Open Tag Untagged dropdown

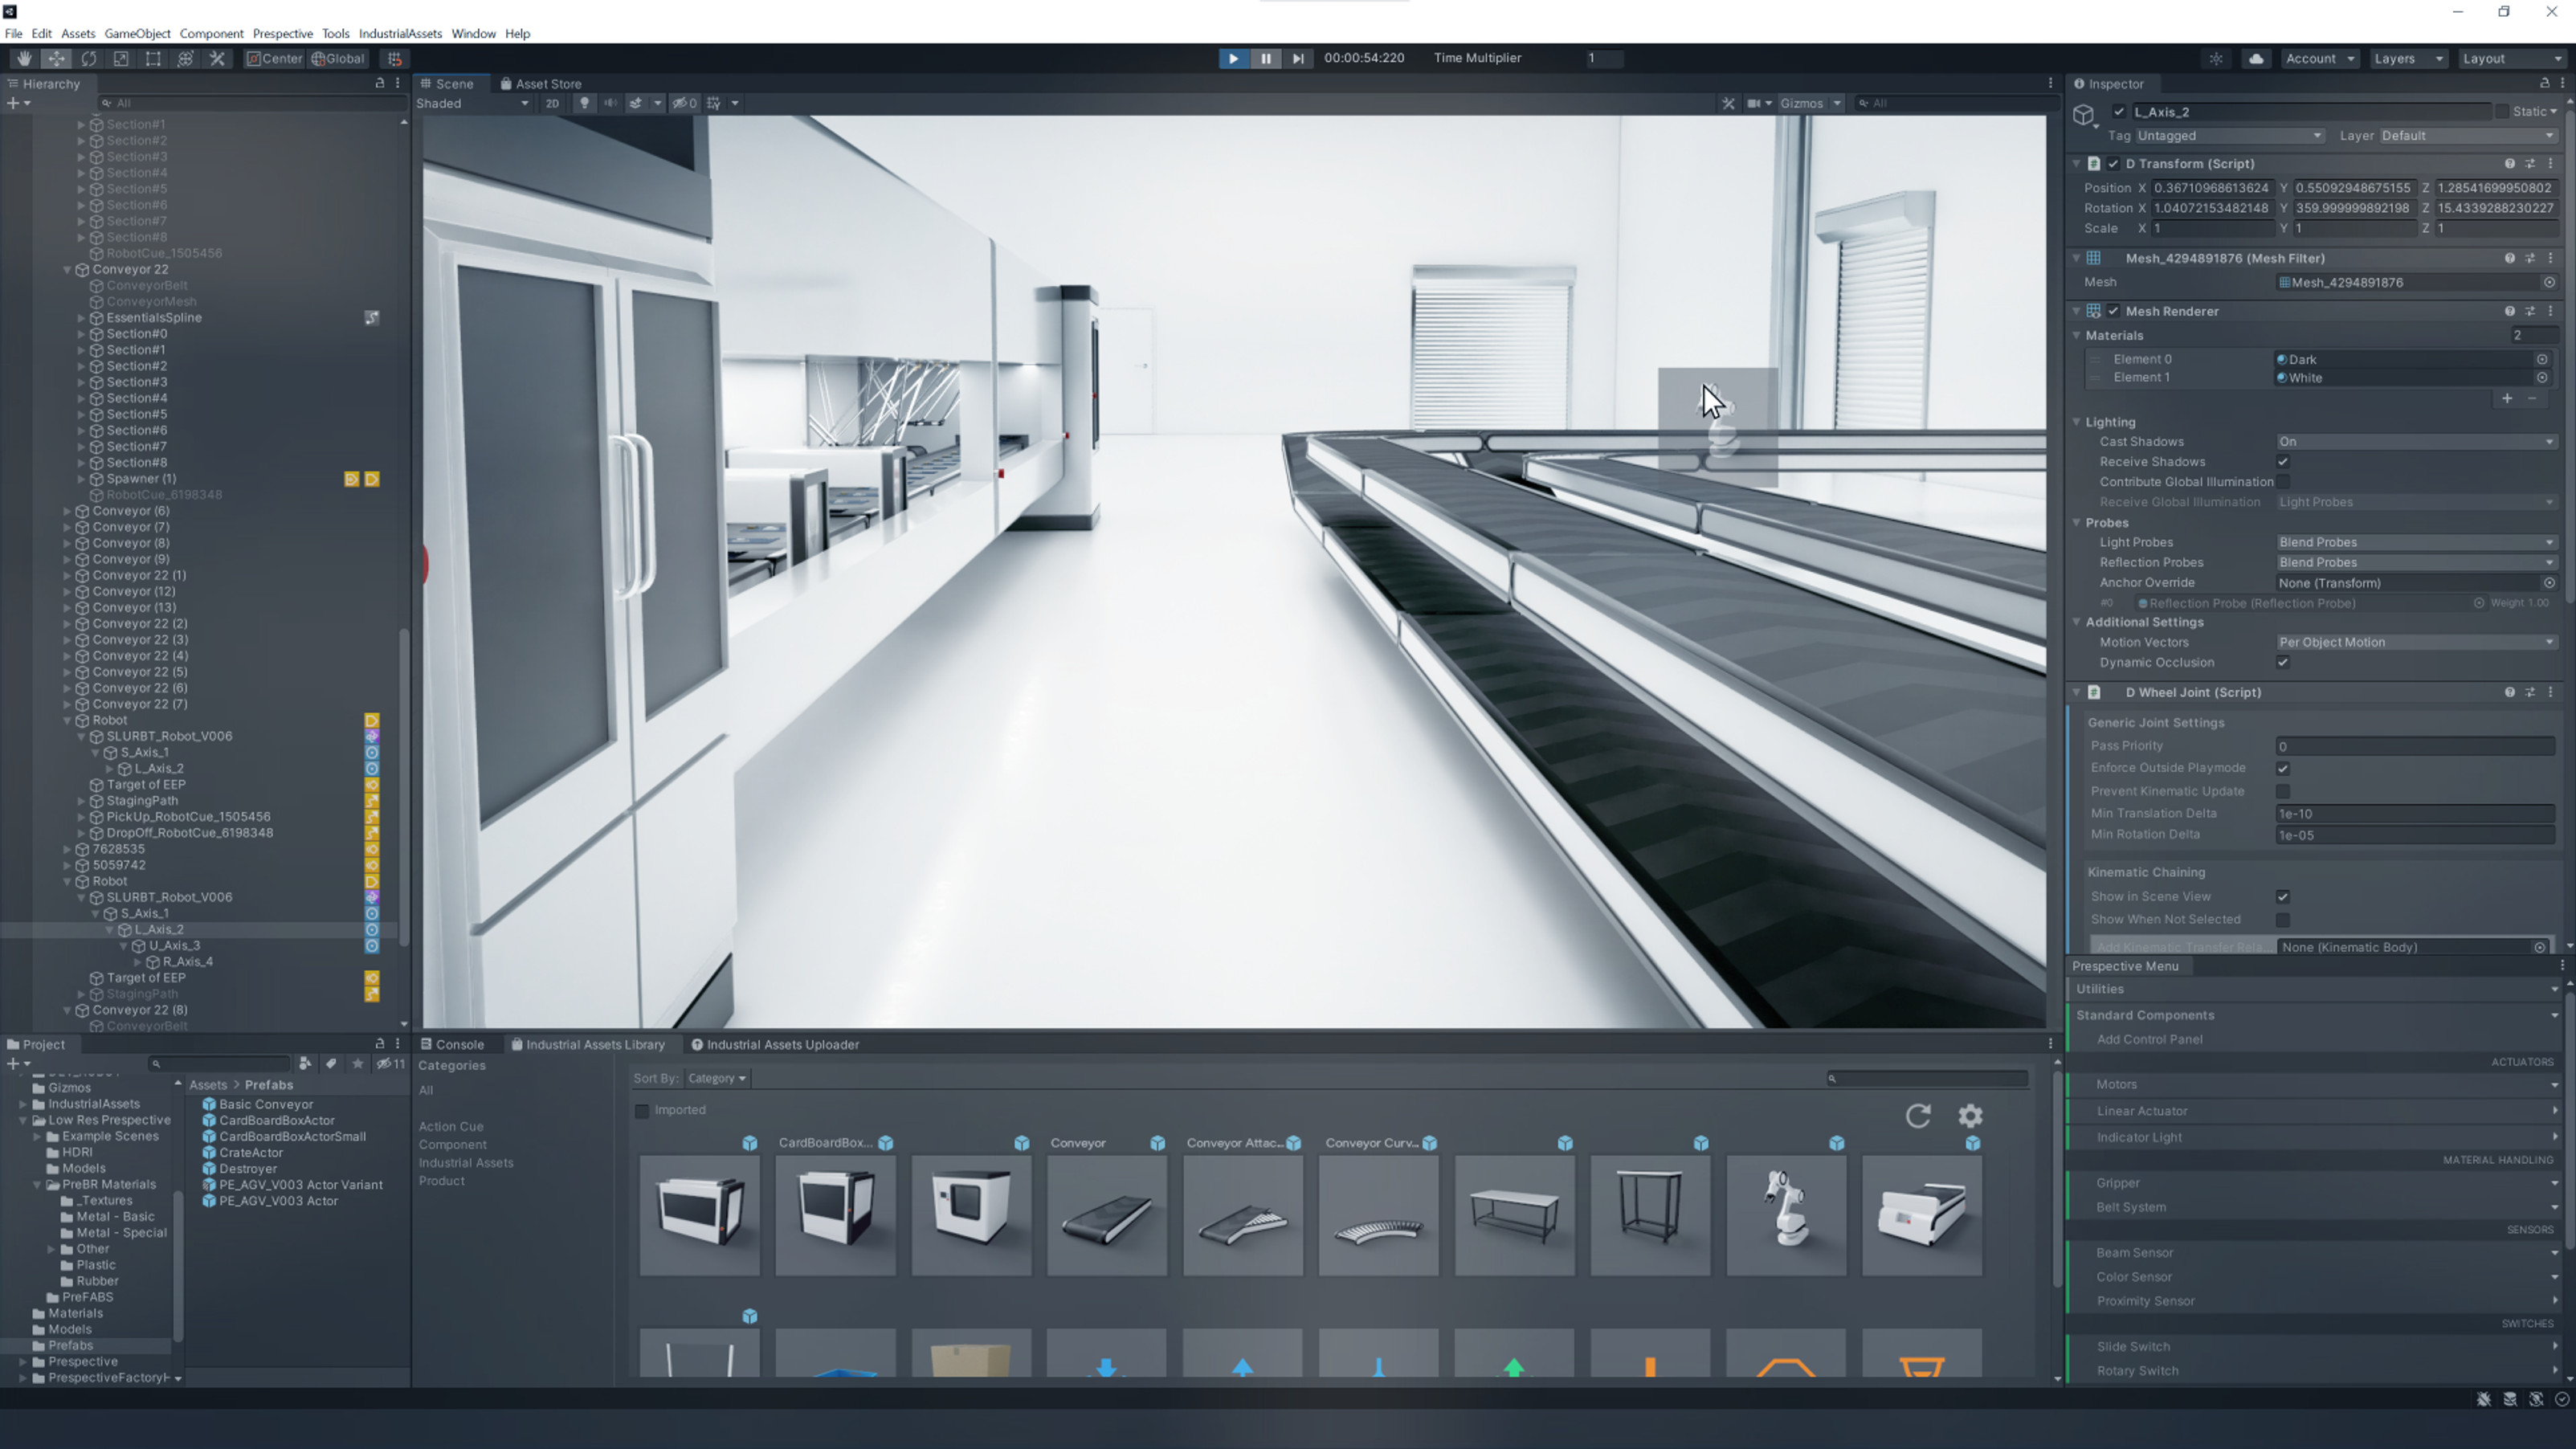2229,136
